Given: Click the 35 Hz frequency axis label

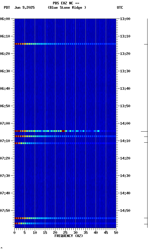Looking at the screenshot, I should point(86,233).
